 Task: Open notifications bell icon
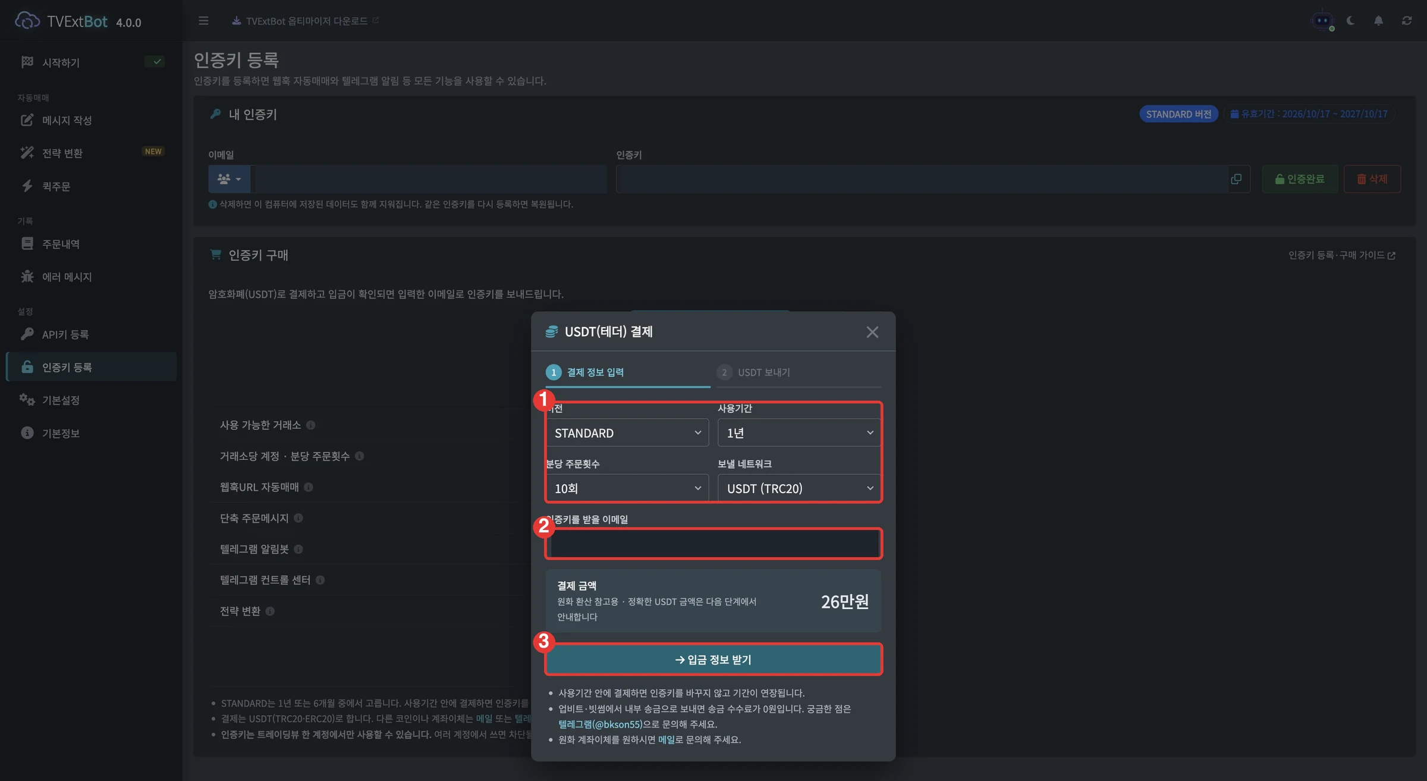(1378, 21)
